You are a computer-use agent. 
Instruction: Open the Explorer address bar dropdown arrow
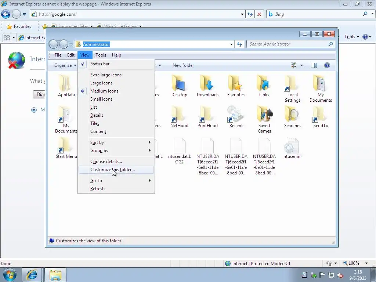coord(231,44)
